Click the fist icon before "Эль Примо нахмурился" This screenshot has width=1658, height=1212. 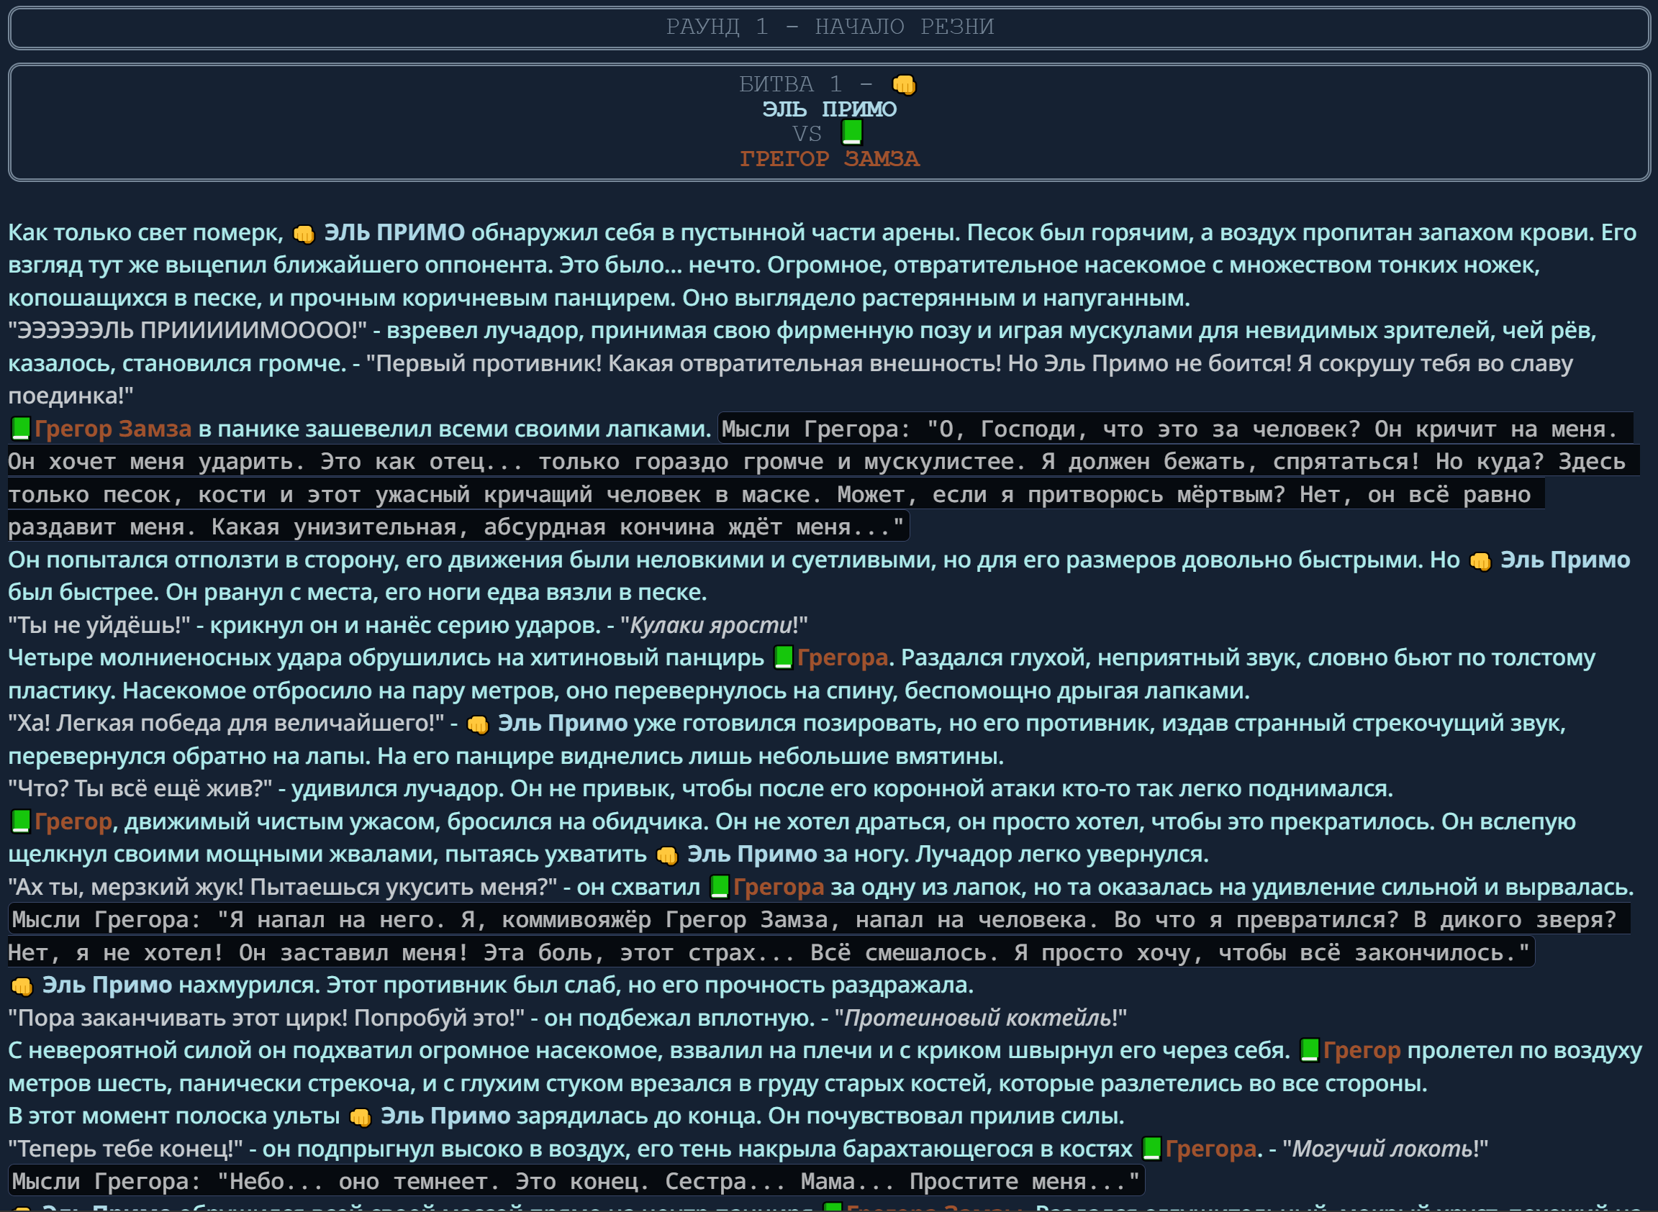coord(22,987)
